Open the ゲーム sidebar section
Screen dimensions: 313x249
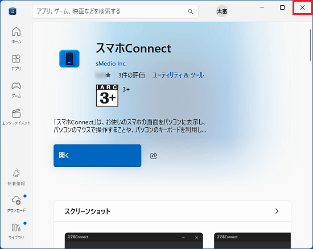point(16,90)
